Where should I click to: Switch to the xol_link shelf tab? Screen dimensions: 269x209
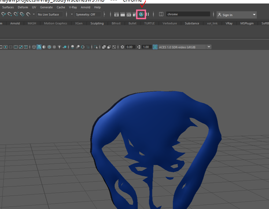(212, 23)
